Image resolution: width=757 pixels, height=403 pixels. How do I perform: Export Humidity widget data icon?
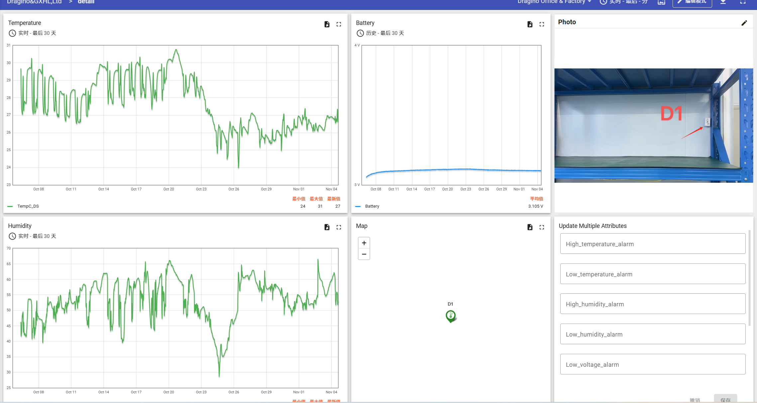tap(327, 227)
